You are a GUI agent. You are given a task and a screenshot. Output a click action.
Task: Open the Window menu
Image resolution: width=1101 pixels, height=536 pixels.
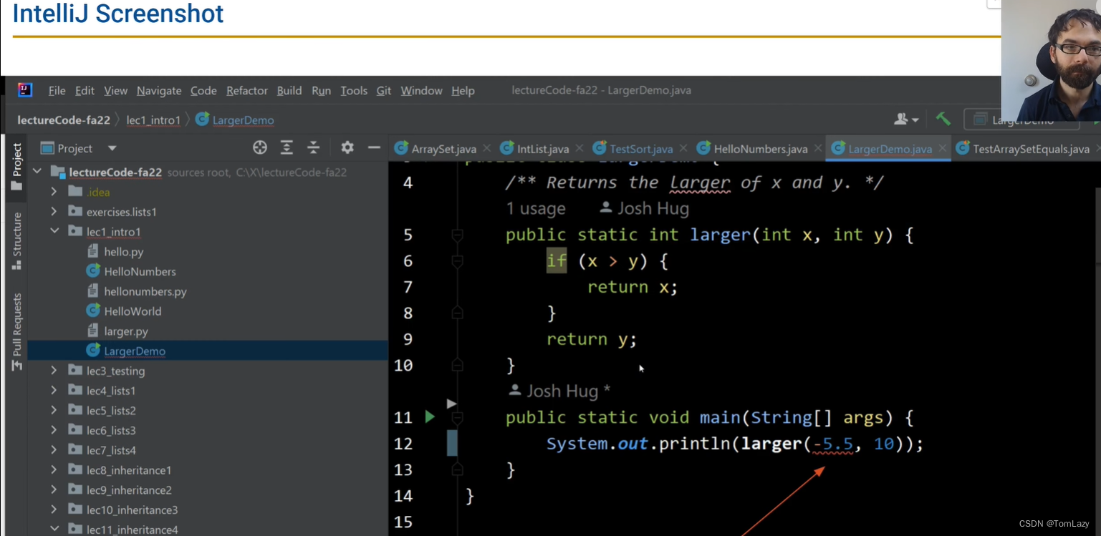421,91
